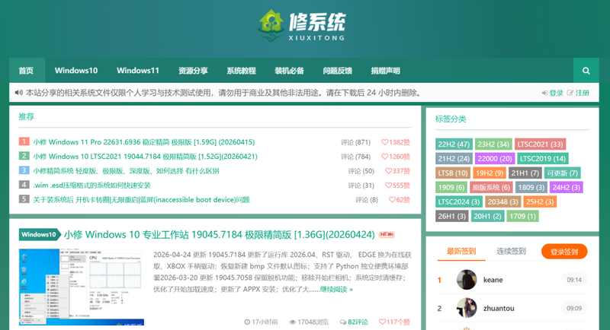610x330 pixels.
Task: Go to the 资源分享 menu item
Action: 193,71
